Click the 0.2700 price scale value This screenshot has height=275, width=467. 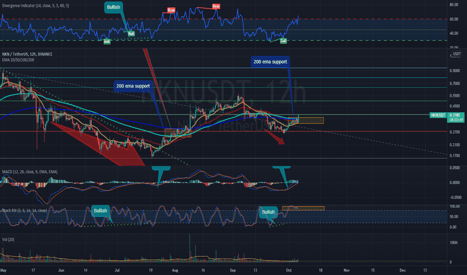pyautogui.click(x=455, y=132)
